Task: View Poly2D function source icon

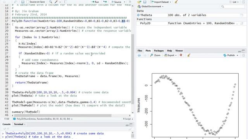Action: point(241,23)
